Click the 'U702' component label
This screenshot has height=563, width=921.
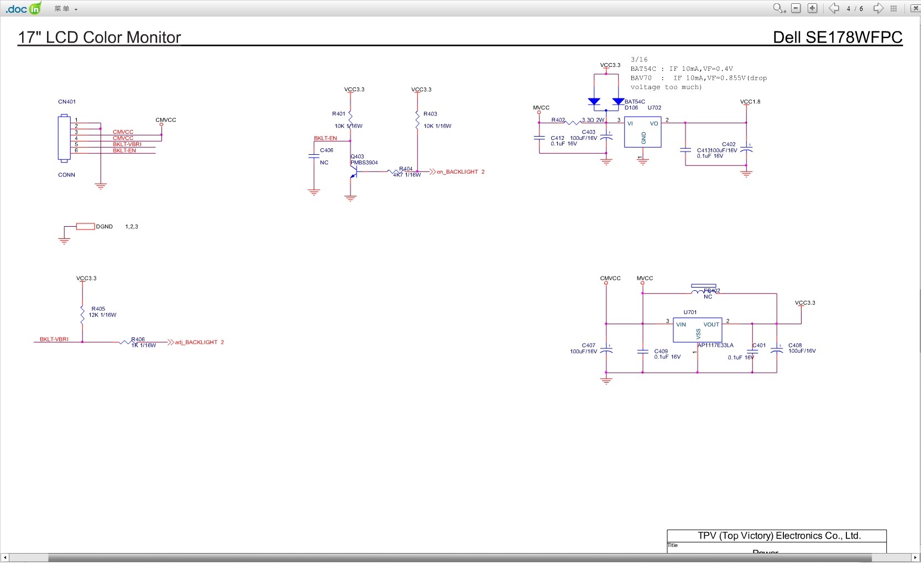pyautogui.click(x=655, y=108)
